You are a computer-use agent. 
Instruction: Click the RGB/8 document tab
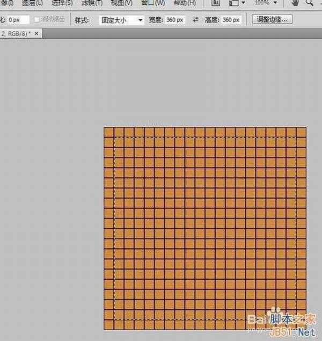click(x=17, y=34)
